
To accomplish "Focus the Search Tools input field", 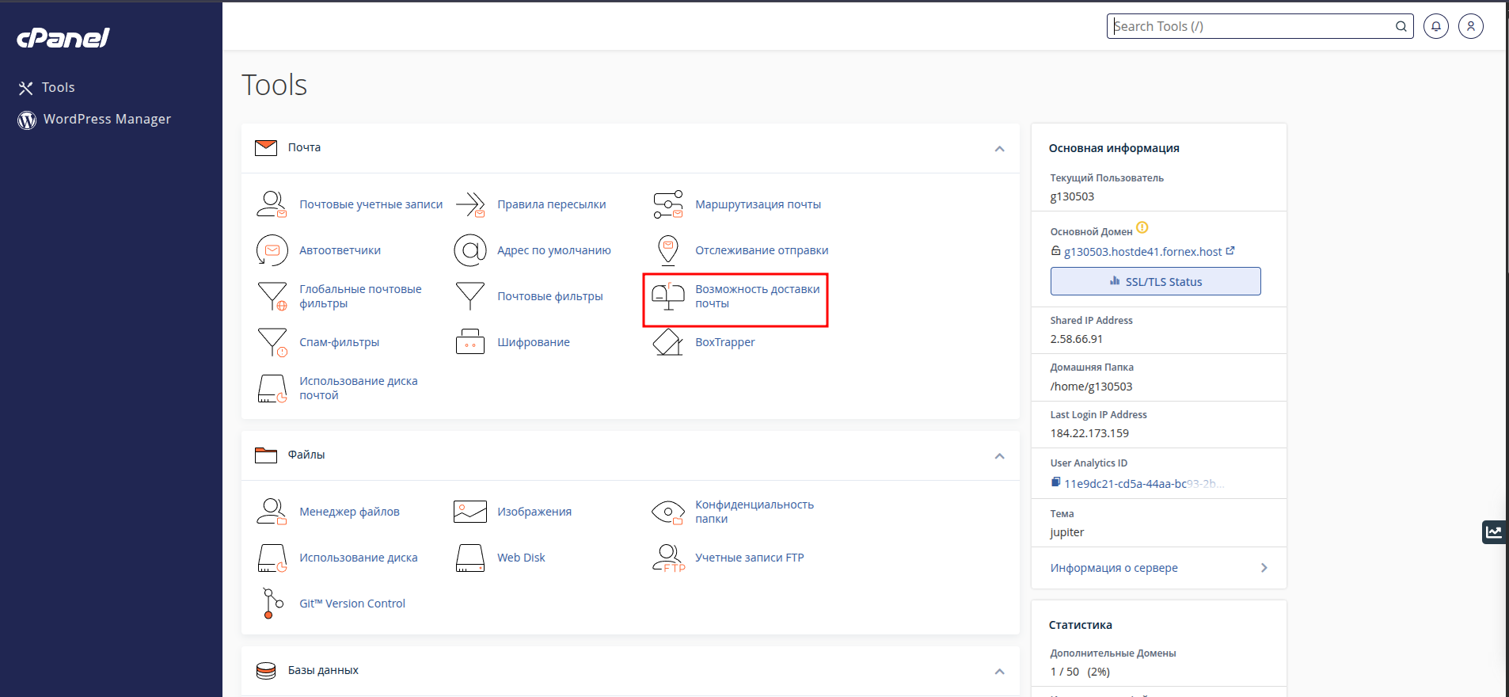I will (1251, 26).
